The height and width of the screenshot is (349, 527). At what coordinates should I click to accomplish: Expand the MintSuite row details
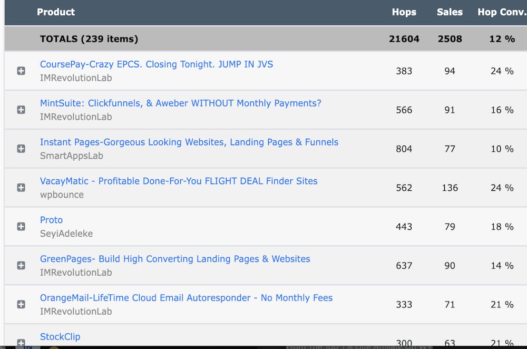(x=21, y=110)
